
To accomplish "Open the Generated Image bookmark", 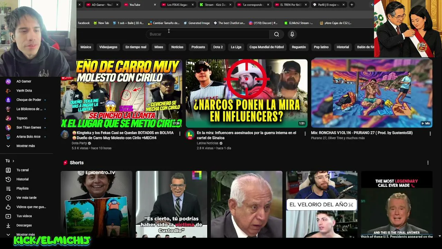I will (196, 23).
